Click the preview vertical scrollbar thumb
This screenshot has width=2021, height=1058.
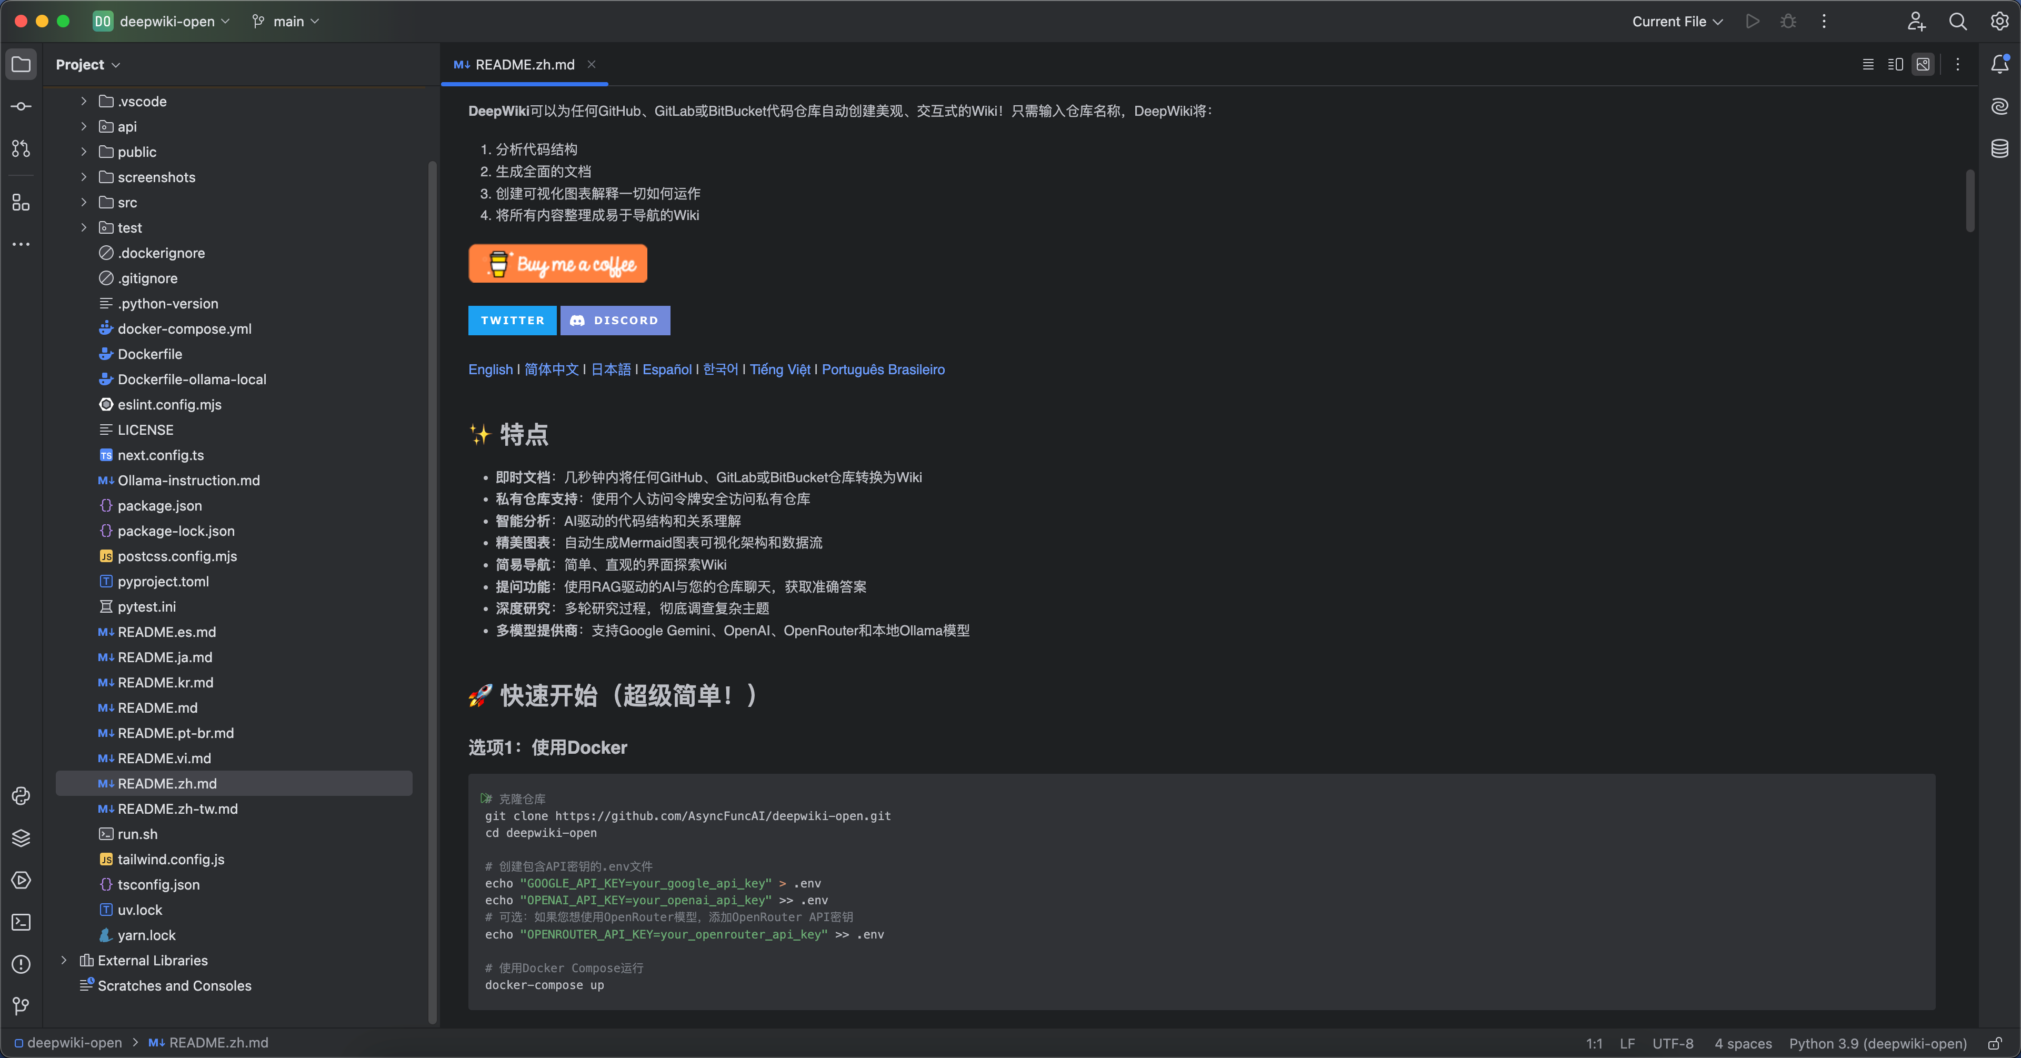click(x=1969, y=201)
